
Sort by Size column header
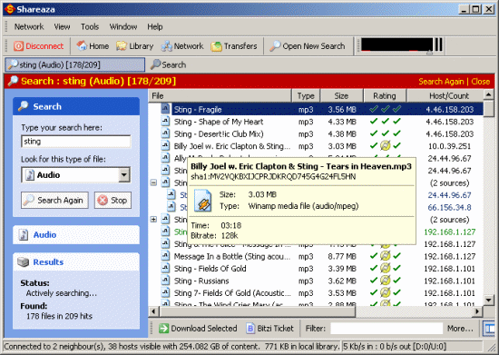tap(341, 96)
